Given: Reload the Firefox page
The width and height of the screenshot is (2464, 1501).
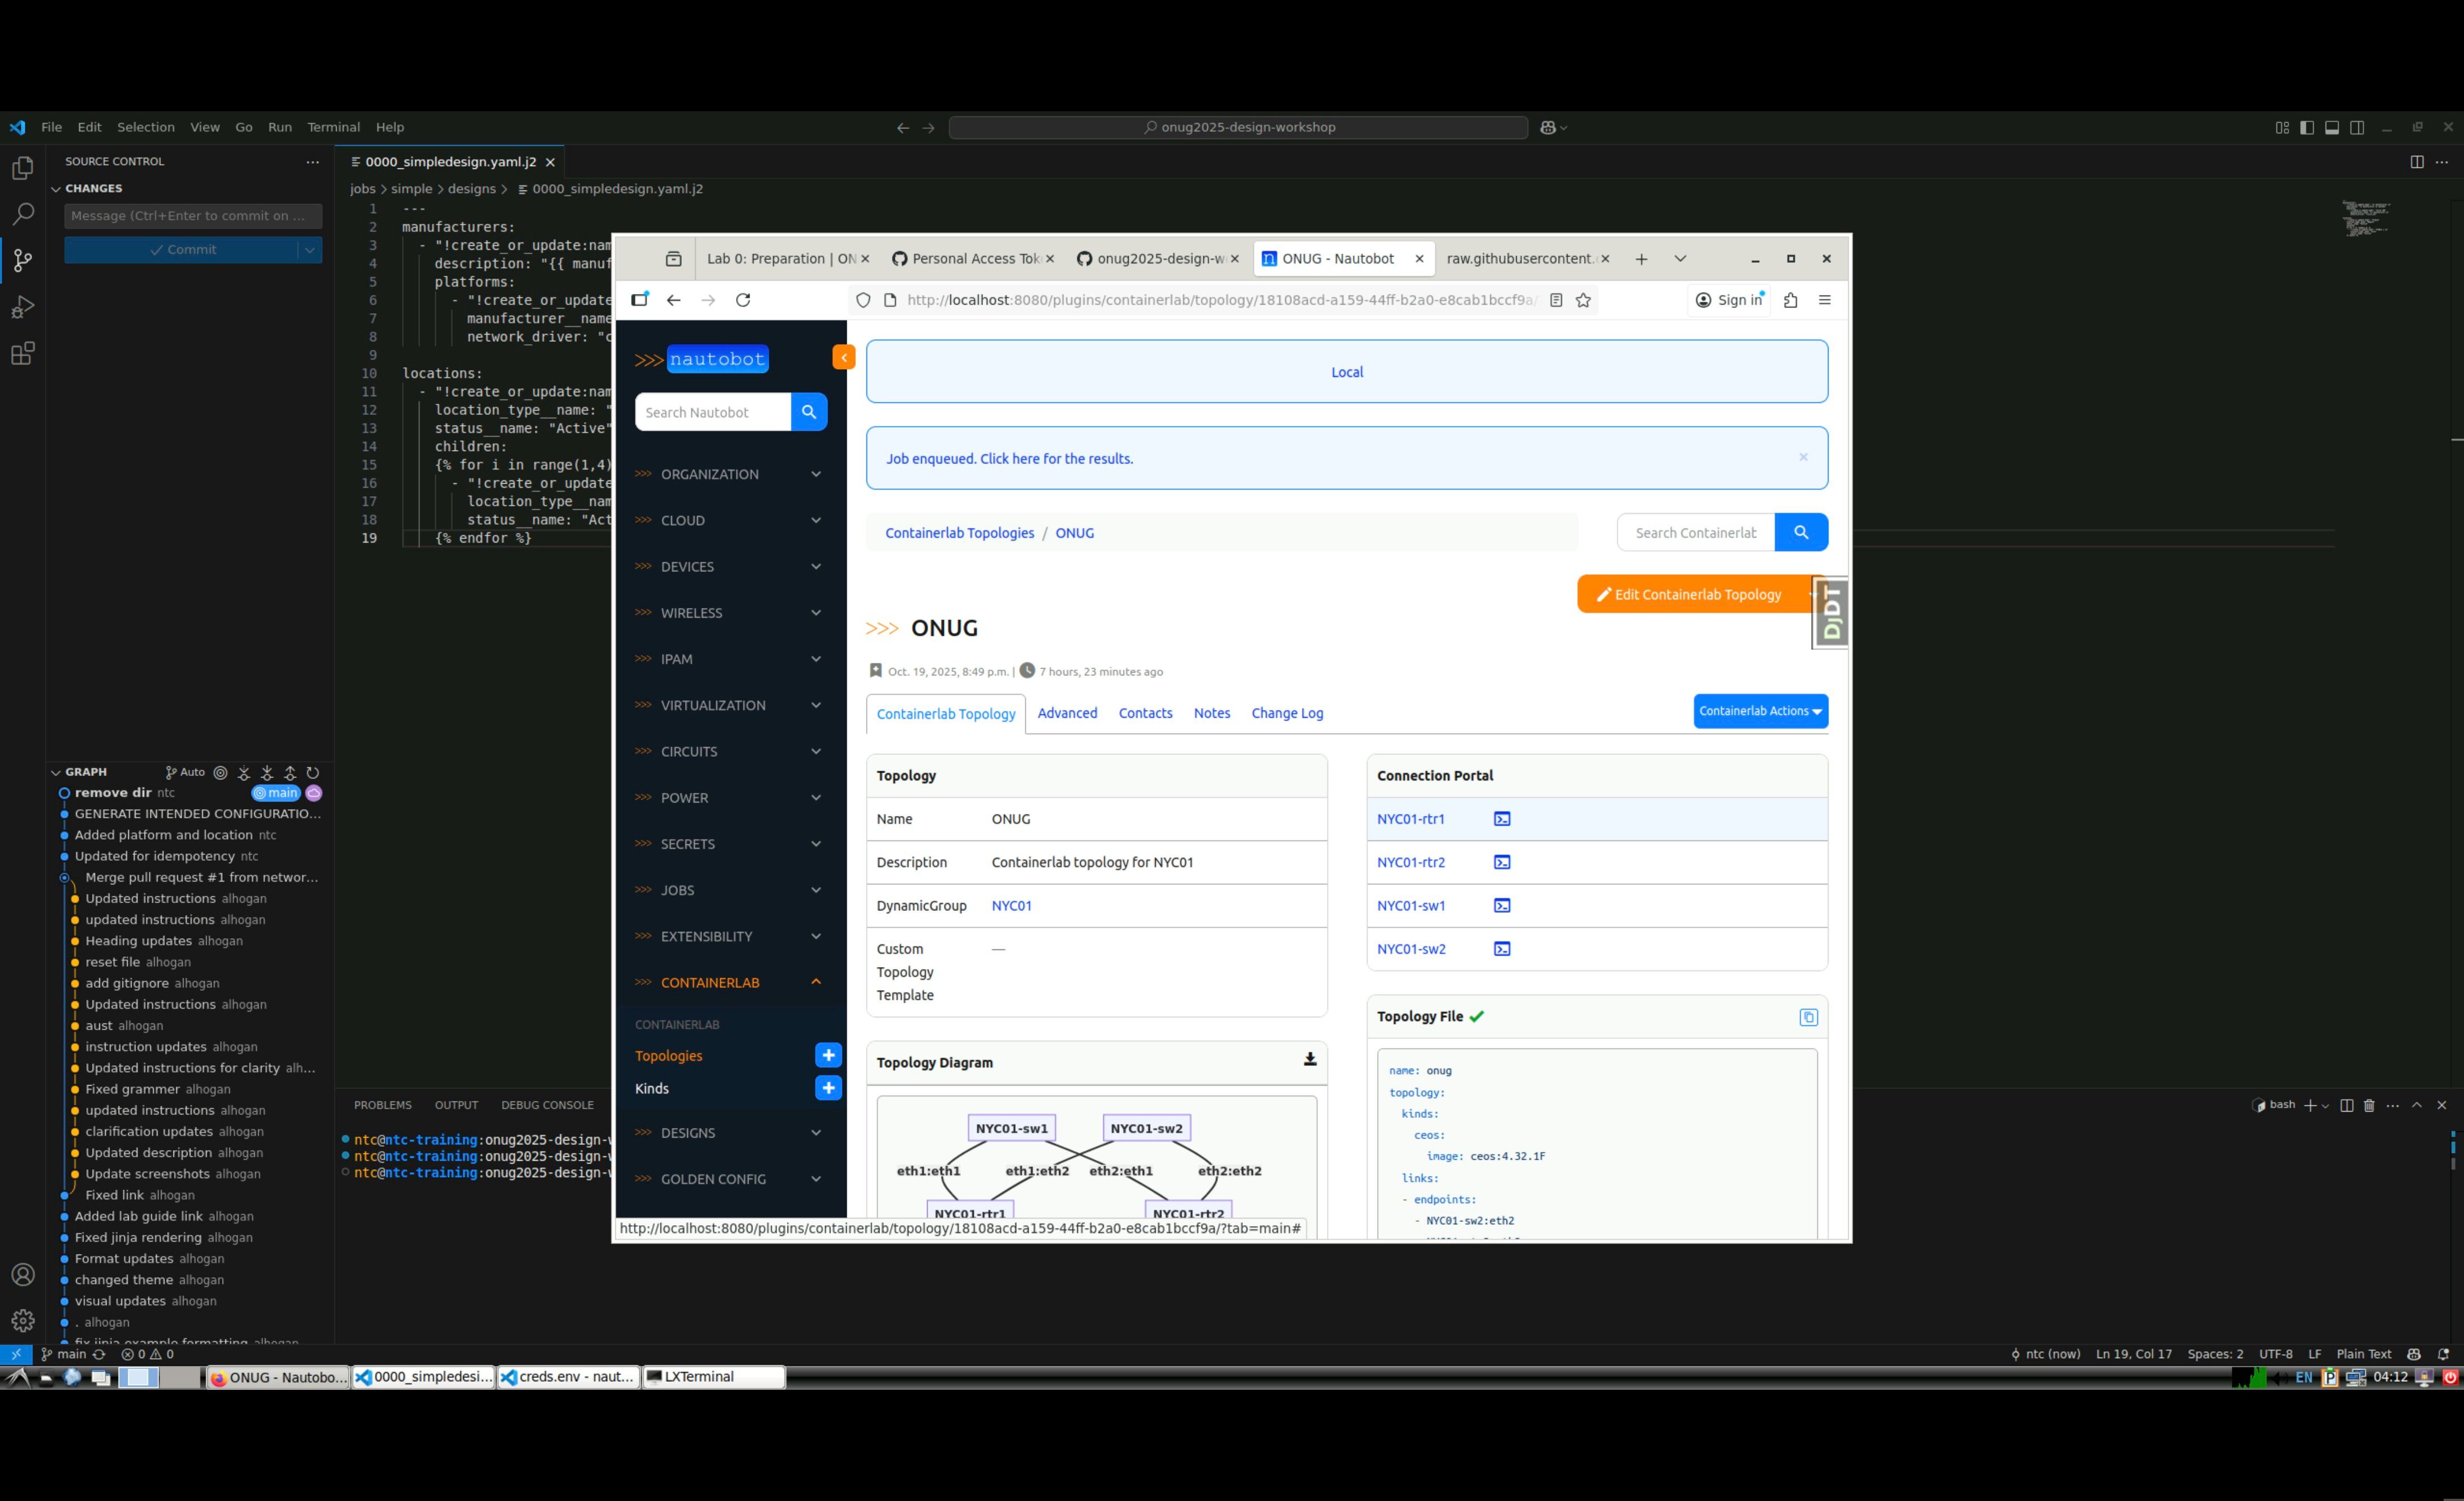Looking at the screenshot, I should 743,300.
